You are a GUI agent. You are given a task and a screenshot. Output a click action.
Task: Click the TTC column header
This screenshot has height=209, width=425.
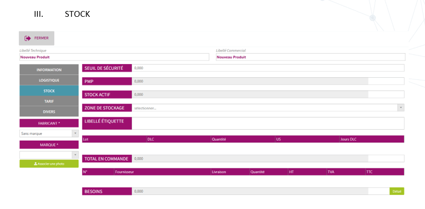click(385, 172)
